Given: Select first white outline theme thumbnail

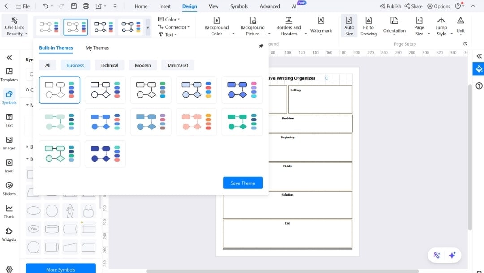Looking at the screenshot, I should [x=60, y=90].
